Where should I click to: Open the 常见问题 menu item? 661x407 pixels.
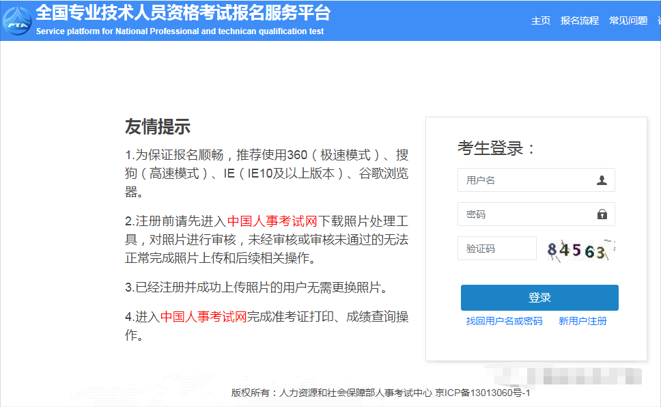[x=628, y=20]
